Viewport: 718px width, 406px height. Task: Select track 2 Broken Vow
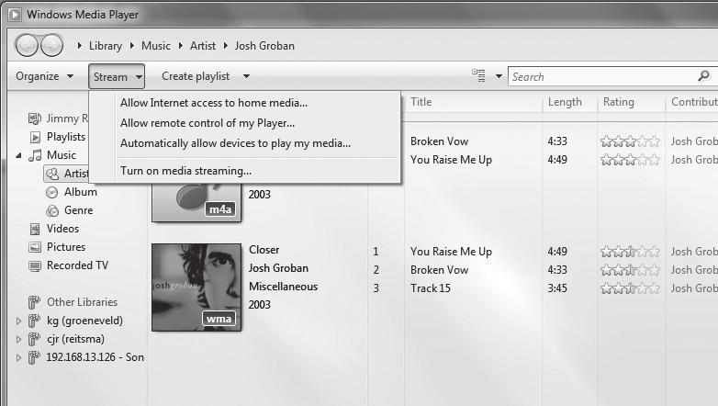point(439,270)
